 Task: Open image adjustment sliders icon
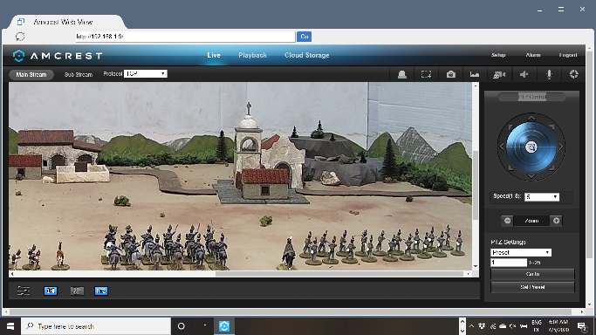[x=24, y=291]
